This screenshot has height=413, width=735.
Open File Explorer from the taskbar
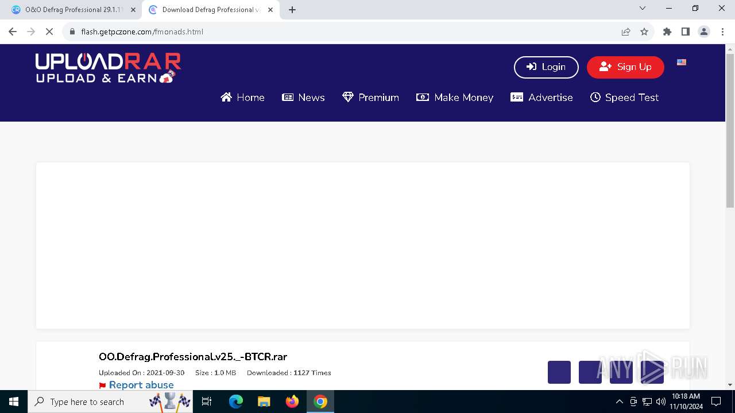pos(264,402)
